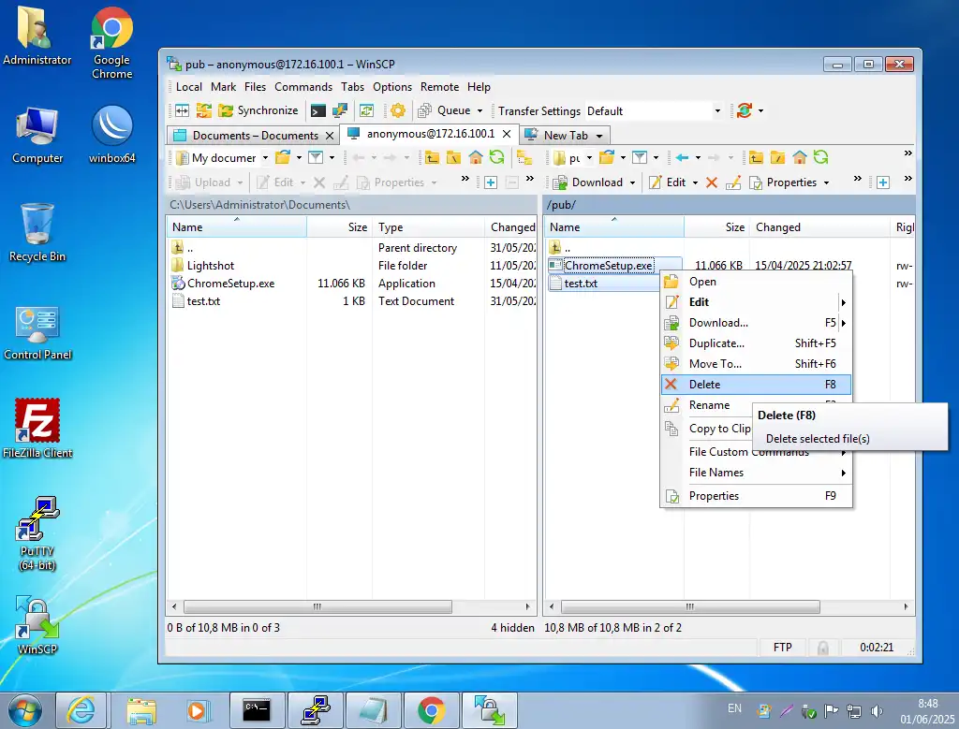Viewport: 959px width, 729px height.
Task: Launch PuTTY from the taskbar
Action: point(315,711)
